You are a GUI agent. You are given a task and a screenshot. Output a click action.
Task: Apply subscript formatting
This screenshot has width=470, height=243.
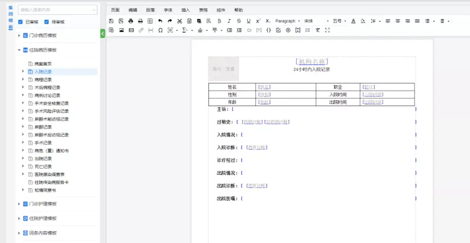point(268,21)
